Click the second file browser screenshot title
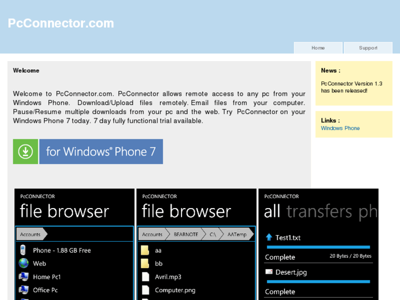The image size is (400, 300). pos(186,211)
